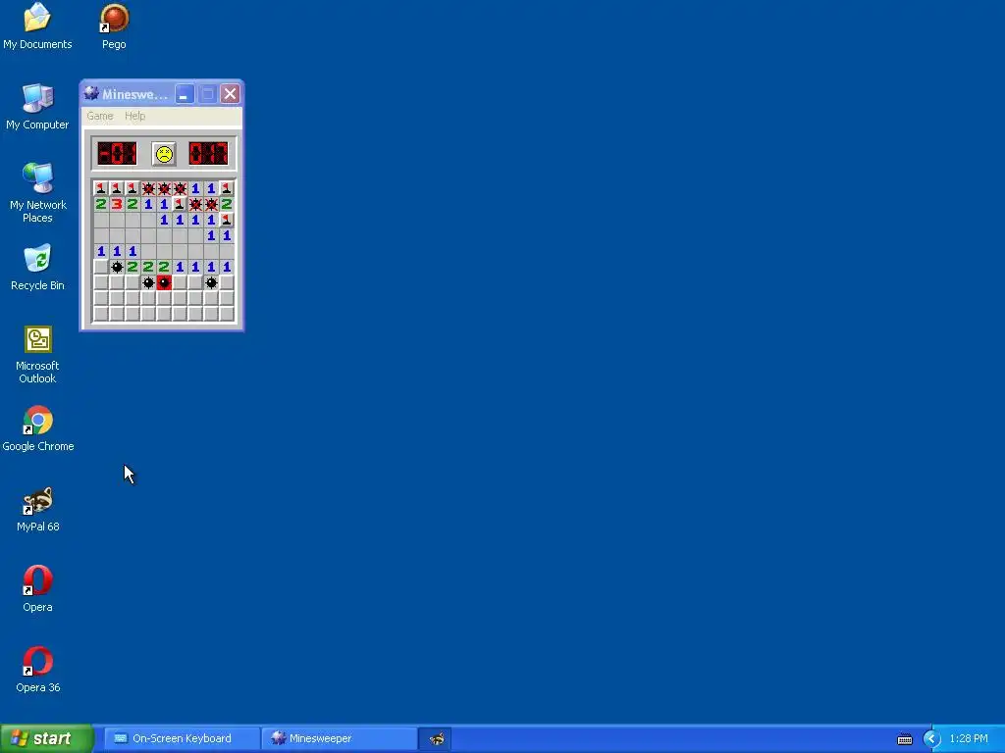
Task: Click the leftmost crossed-out mine in second row
Action: coord(195,204)
